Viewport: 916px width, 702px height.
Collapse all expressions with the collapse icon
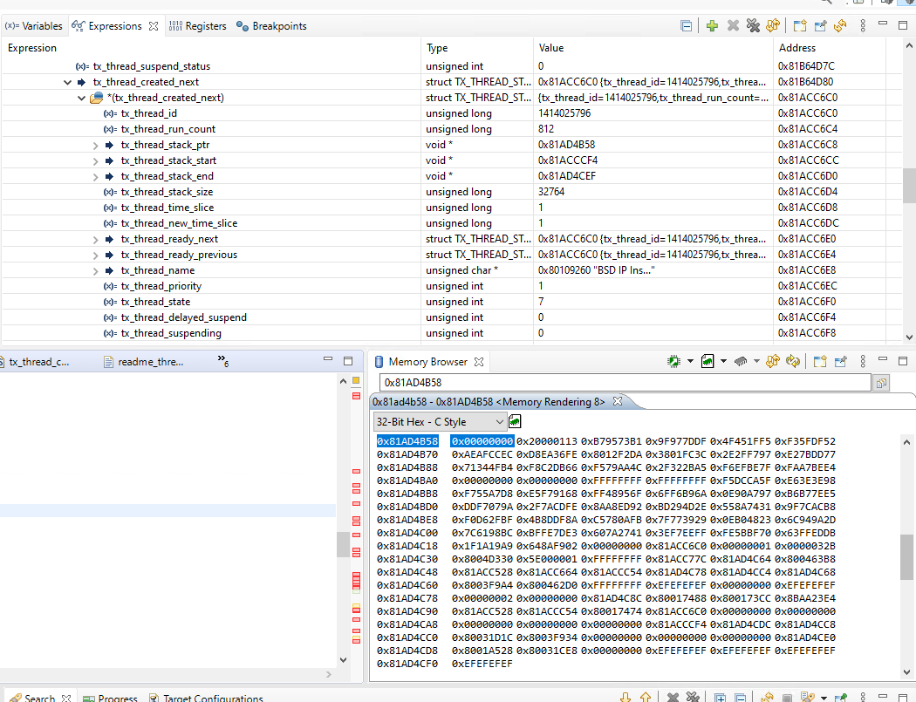point(688,25)
